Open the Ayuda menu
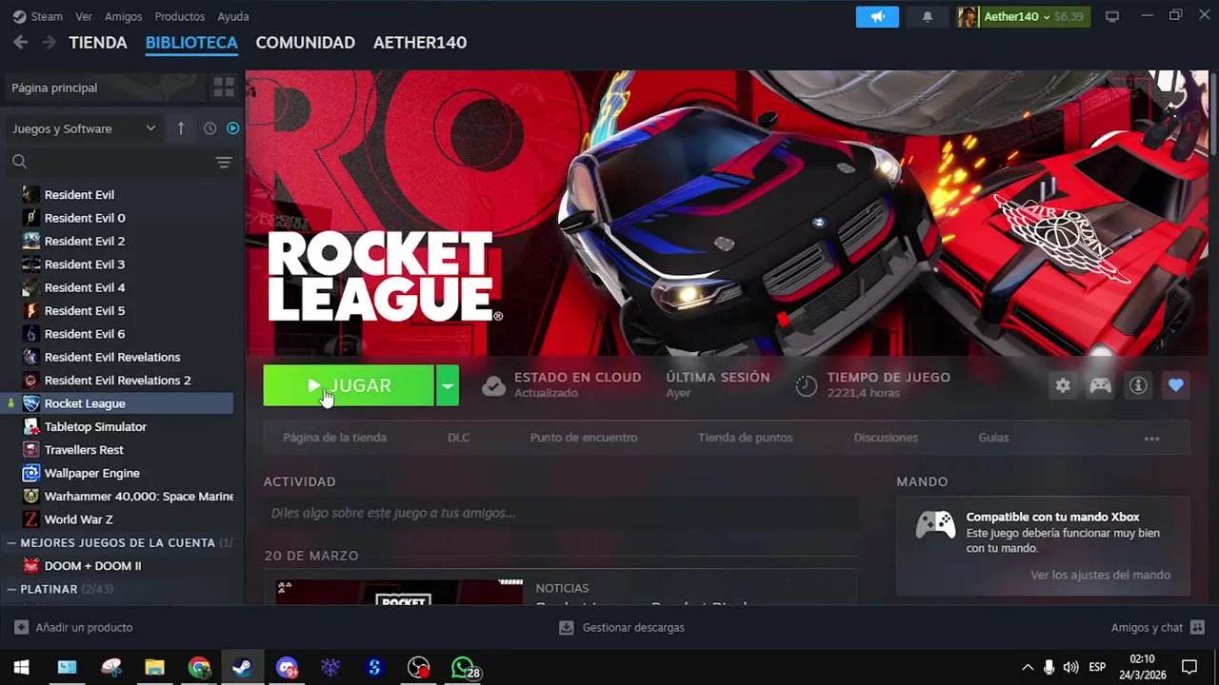The width and height of the screenshot is (1219, 685). 232,16
